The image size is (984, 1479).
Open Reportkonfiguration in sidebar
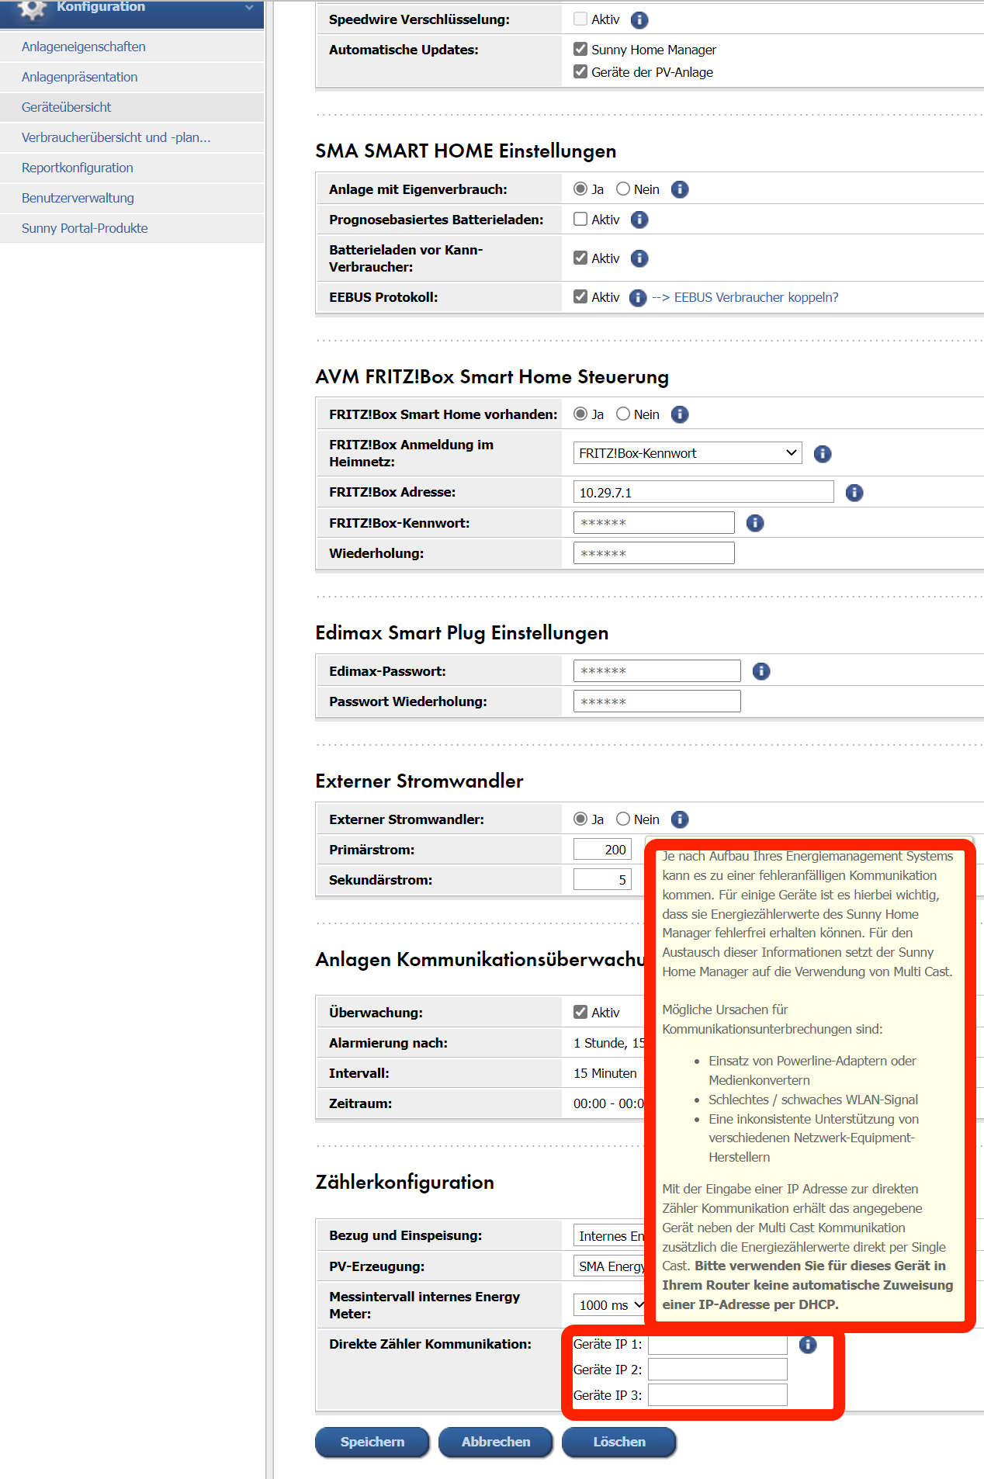click(x=78, y=168)
